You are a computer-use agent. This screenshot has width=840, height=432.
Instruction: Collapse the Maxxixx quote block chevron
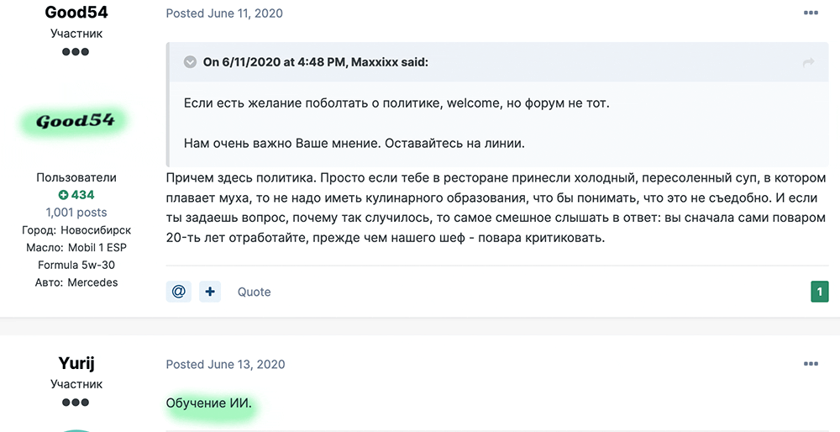coord(190,62)
